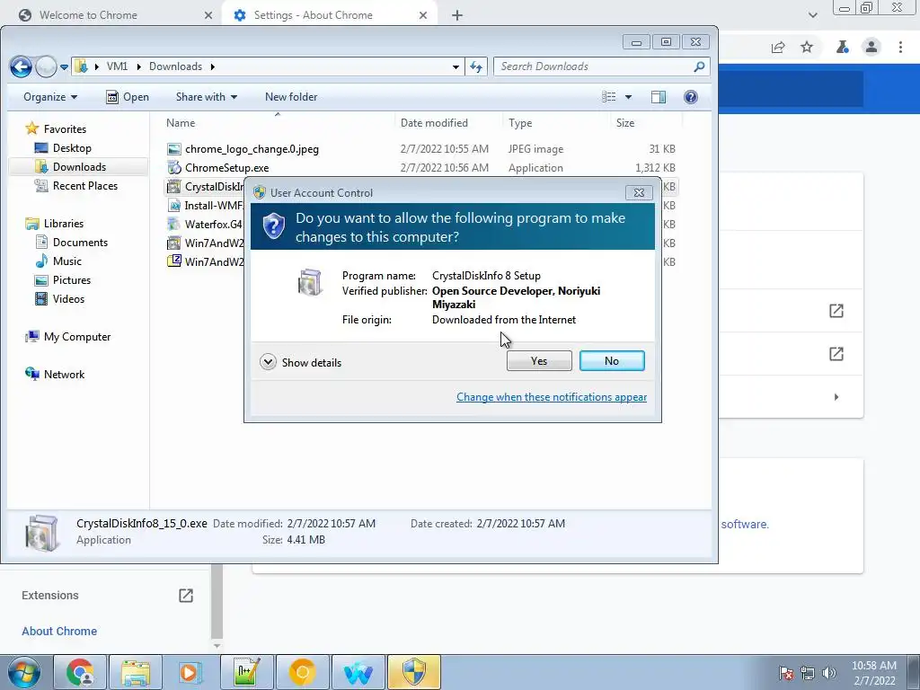Open Chrome tab search chevron
This screenshot has height=690, width=920.
point(812,15)
